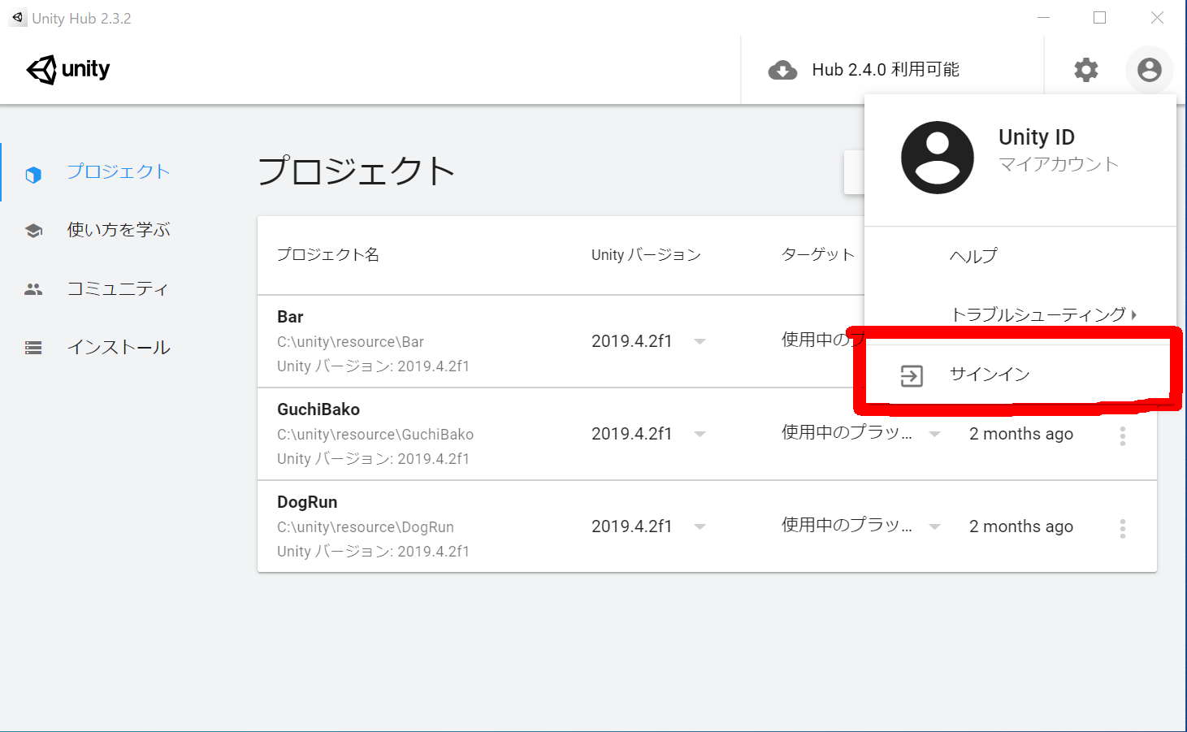Image resolution: width=1187 pixels, height=732 pixels.
Task: Click the プロジェクト page heading
Action: 356,171
